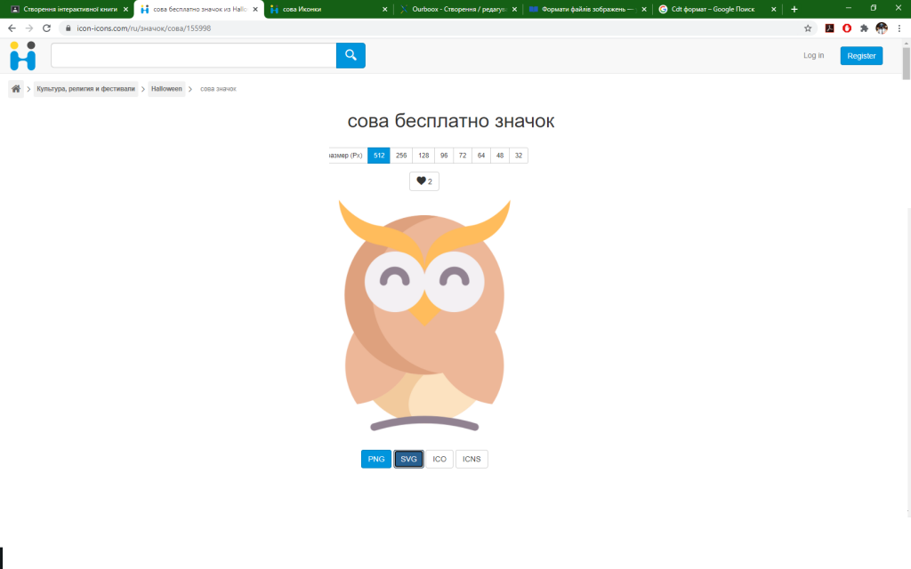The width and height of the screenshot is (911, 569).
Task: Click the Chrome profile avatar
Action: coord(881,28)
